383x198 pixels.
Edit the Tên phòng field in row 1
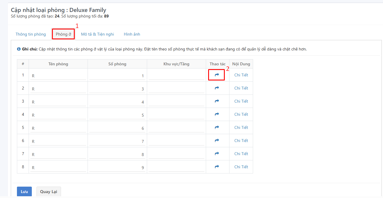[x=58, y=76]
